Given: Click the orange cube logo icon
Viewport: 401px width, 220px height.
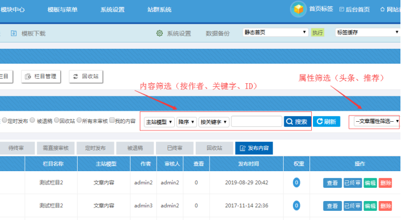Looking at the screenshot, I should coord(298,9).
